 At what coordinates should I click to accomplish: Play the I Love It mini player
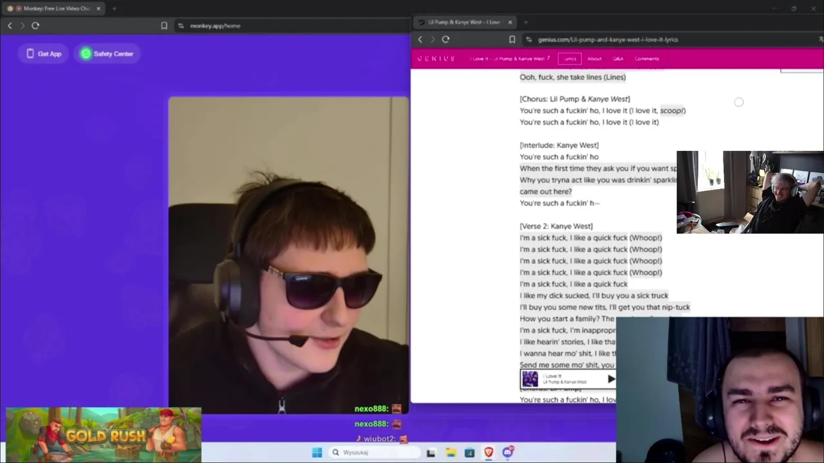pyautogui.click(x=611, y=379)
